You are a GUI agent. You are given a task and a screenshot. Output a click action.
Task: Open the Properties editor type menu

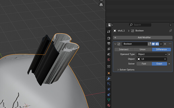click(110, 25)
